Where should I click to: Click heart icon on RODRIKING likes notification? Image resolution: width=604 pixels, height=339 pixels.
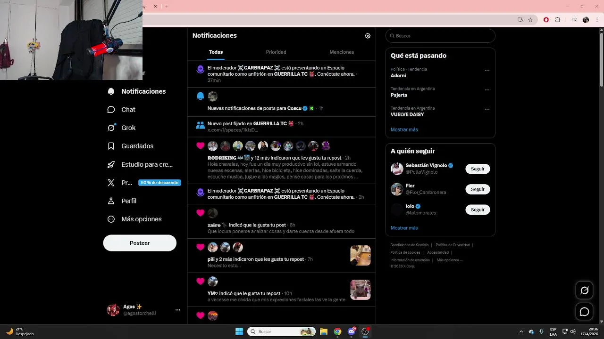[x=201, y=146]
